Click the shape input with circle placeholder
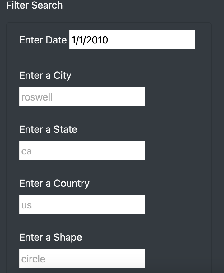The height and width of the screenshot is (273, 224). [82, 258]
